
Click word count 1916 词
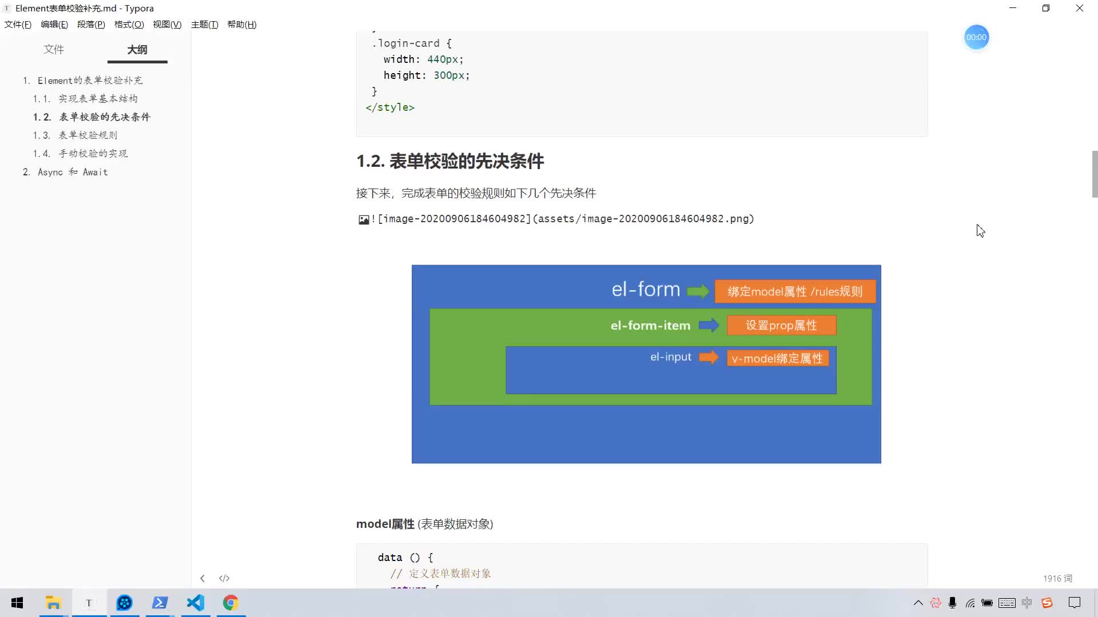point(1057,578)
